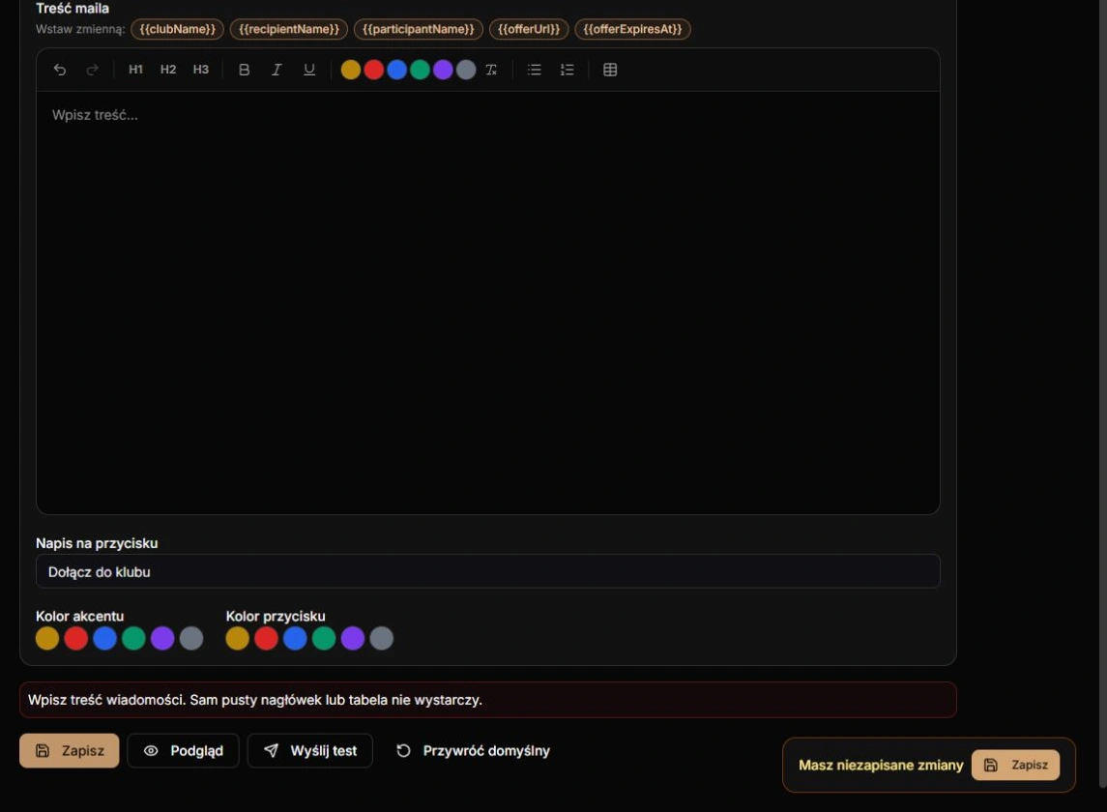Pick the gold text color in toolbar
Image resolution: width=1107 pixels, height=812 pixels.
pyautogui.click(x=351, y=70)
